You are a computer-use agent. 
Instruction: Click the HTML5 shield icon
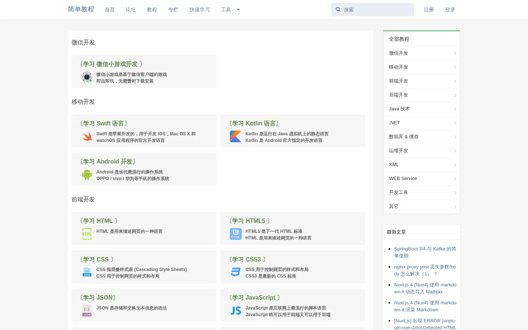pyautogui.click(x=236, y=234)
